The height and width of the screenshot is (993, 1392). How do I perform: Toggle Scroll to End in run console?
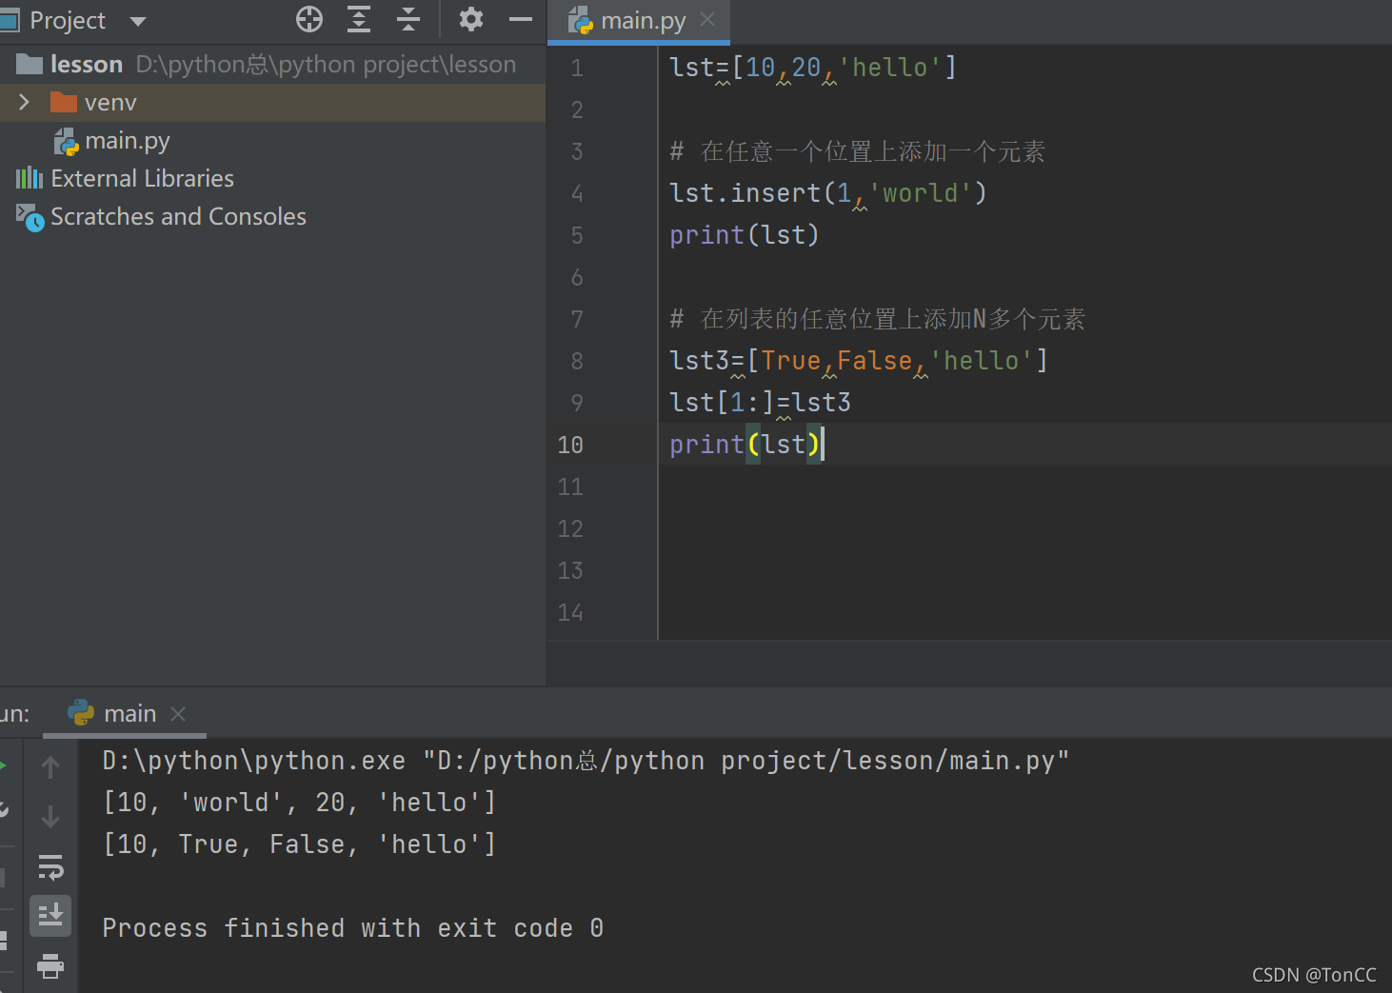pos(50,915)
